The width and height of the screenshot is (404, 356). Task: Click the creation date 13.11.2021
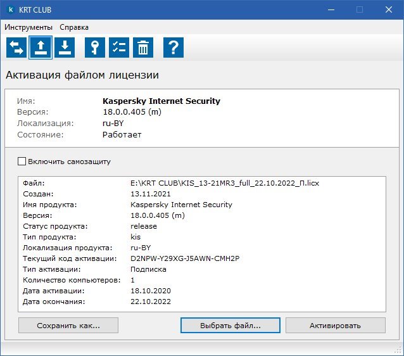point(151,194)
